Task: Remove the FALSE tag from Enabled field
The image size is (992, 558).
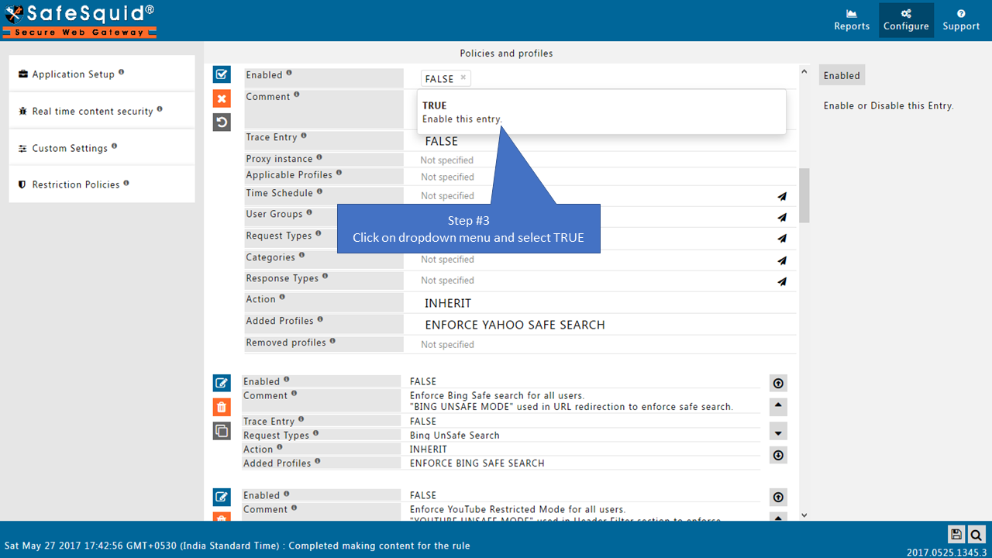Action: coord(463,77)
